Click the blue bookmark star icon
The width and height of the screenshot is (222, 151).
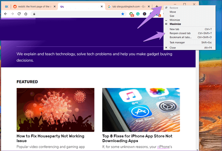pos(123,14)
